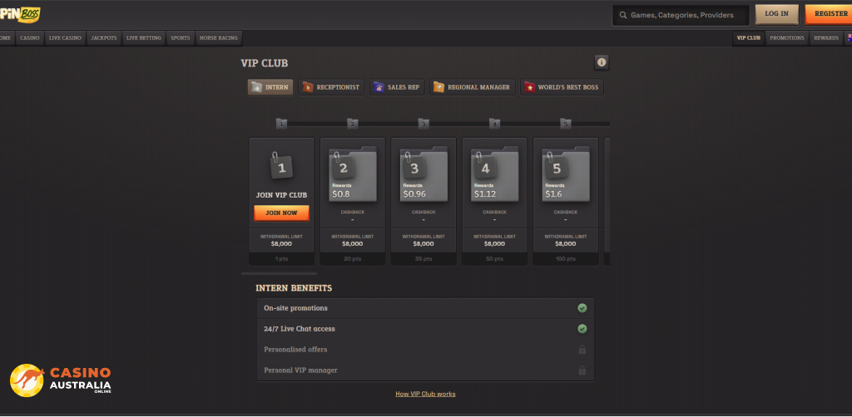Select the Intern tier tab
This screenshot has height=417, width=852.
click(x=270, y=86)
